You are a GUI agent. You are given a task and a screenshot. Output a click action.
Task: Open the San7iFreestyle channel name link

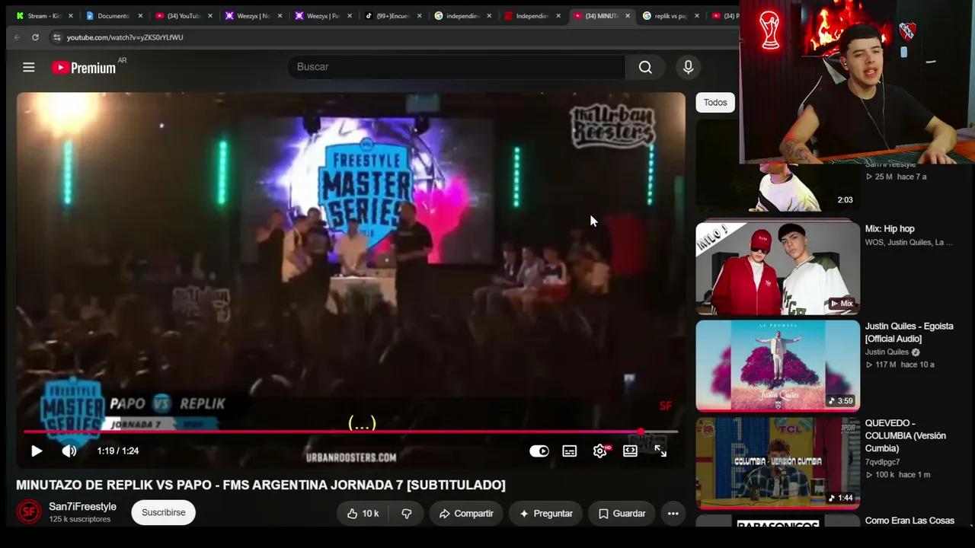point(83,507)
